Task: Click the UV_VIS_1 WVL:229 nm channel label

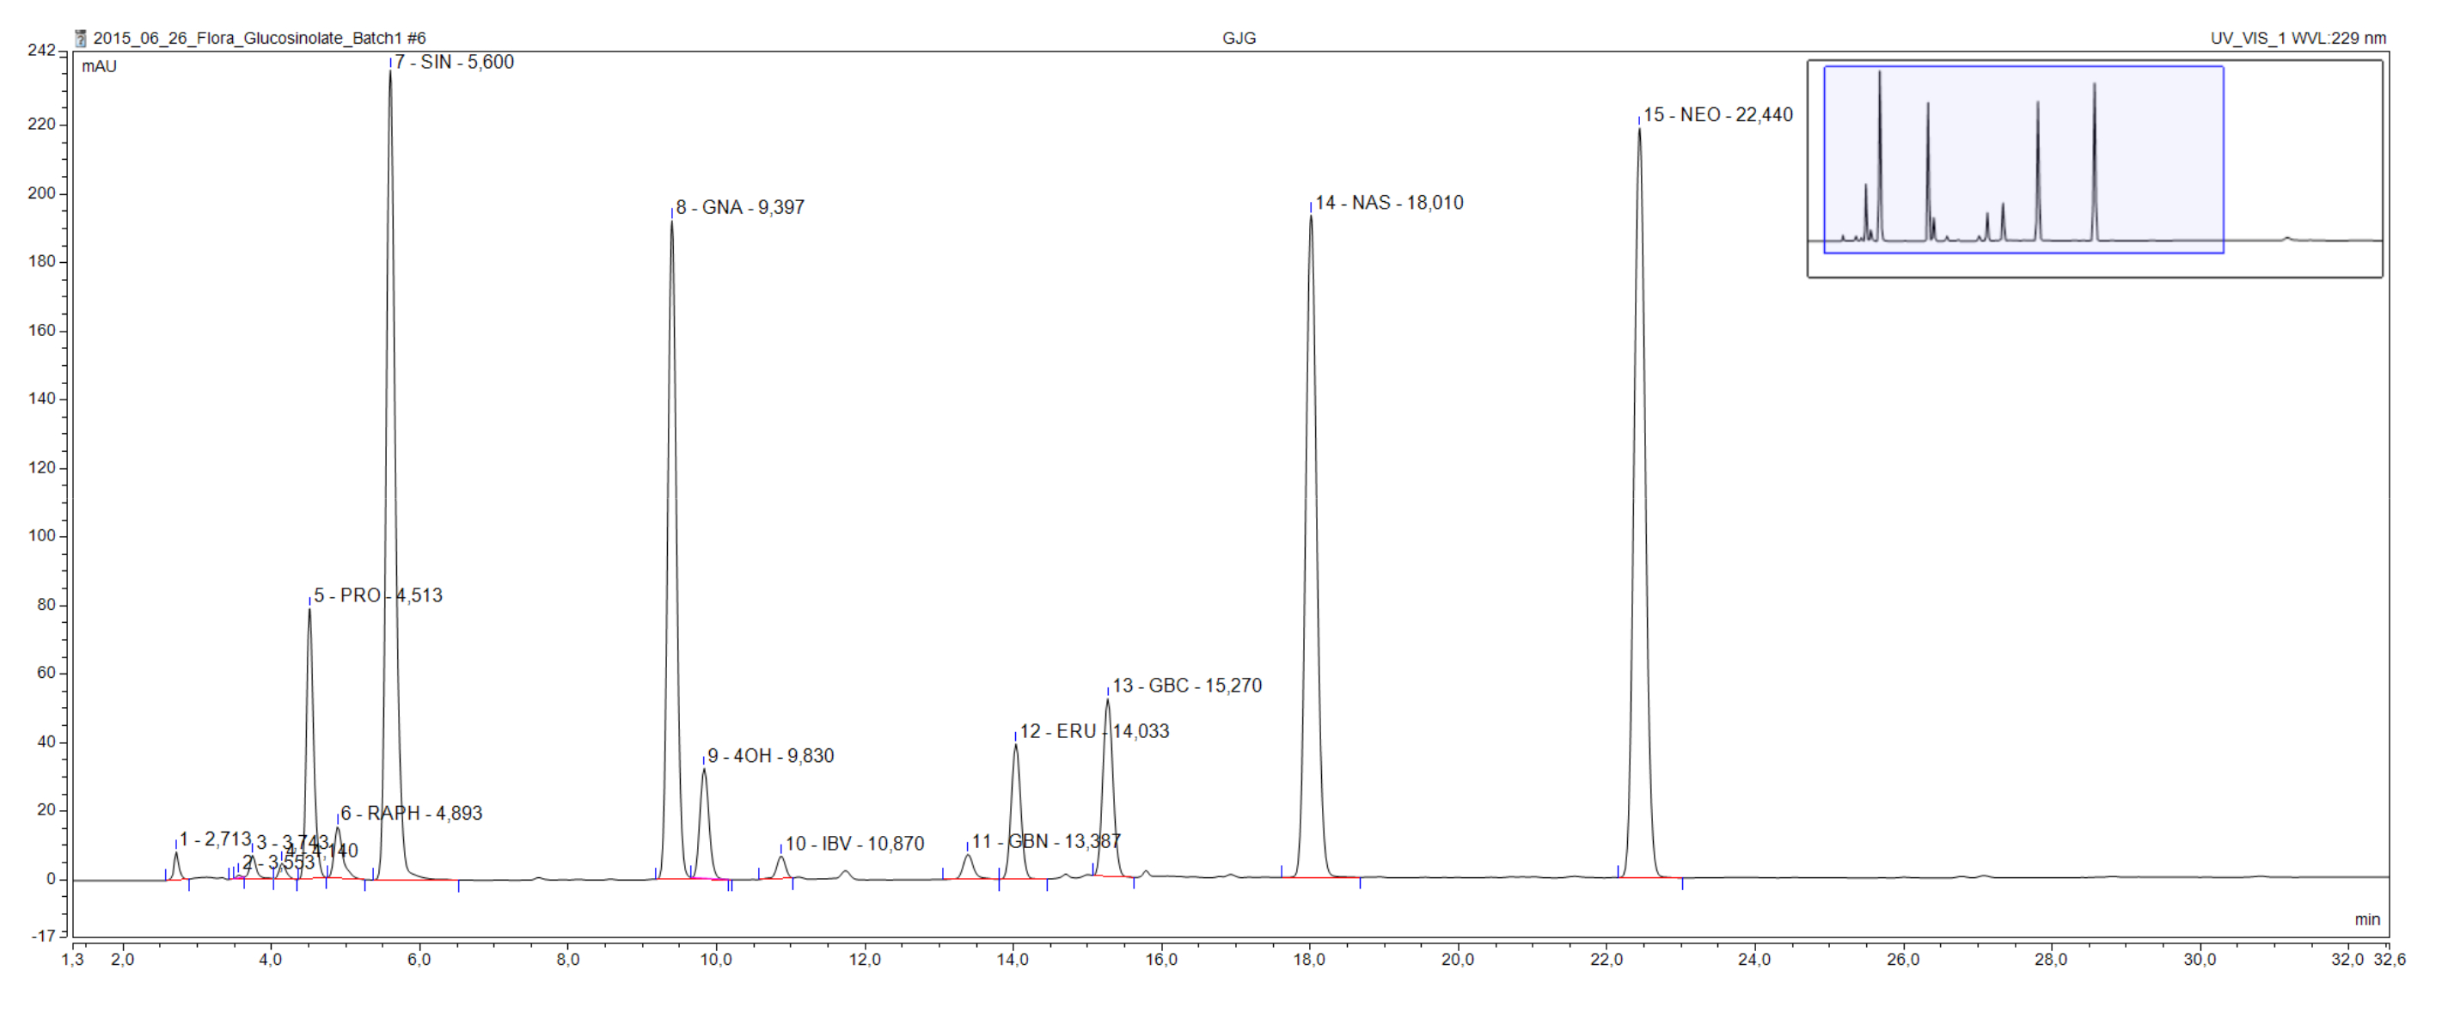Action: [x=2297, y=38]
